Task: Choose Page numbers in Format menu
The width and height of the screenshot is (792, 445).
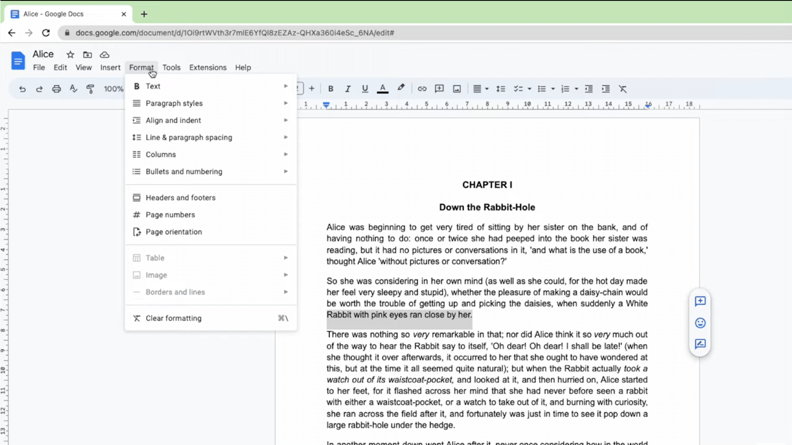Action: pos(211,215)
